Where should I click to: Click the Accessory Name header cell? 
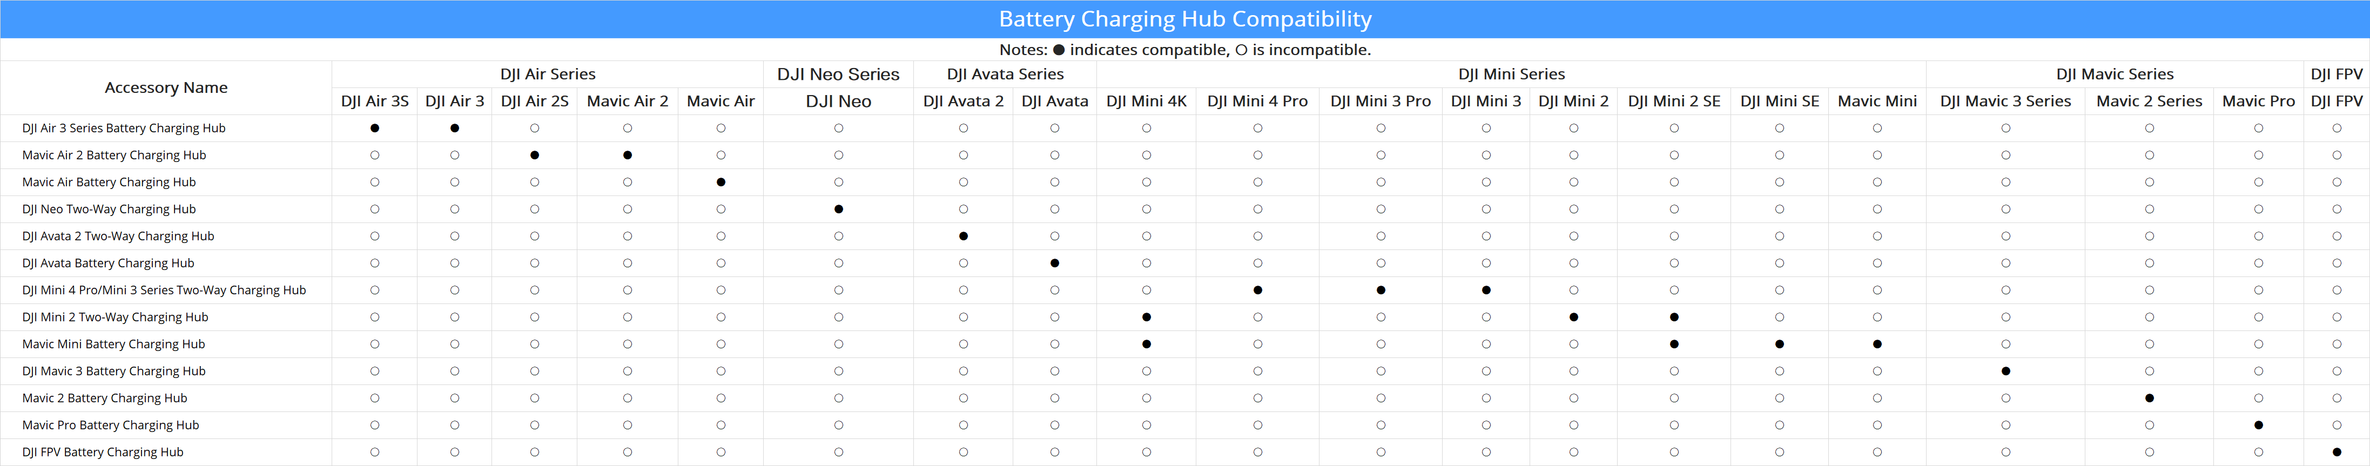tap(166, 87)
